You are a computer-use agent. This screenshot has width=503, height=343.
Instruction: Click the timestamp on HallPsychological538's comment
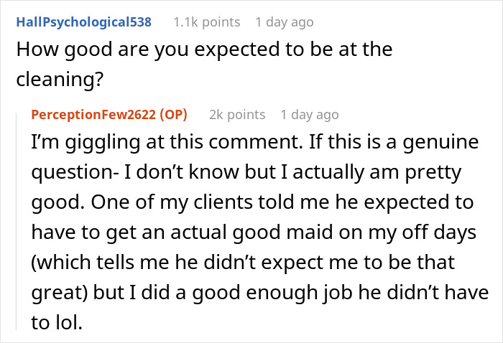(285, 22)
